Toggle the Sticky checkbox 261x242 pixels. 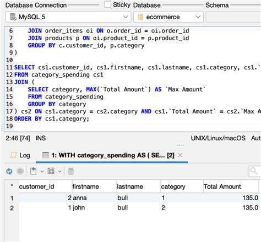pos(107,4)
